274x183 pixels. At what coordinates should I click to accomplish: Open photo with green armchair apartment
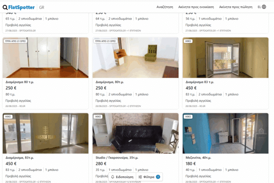click(135, 58)
